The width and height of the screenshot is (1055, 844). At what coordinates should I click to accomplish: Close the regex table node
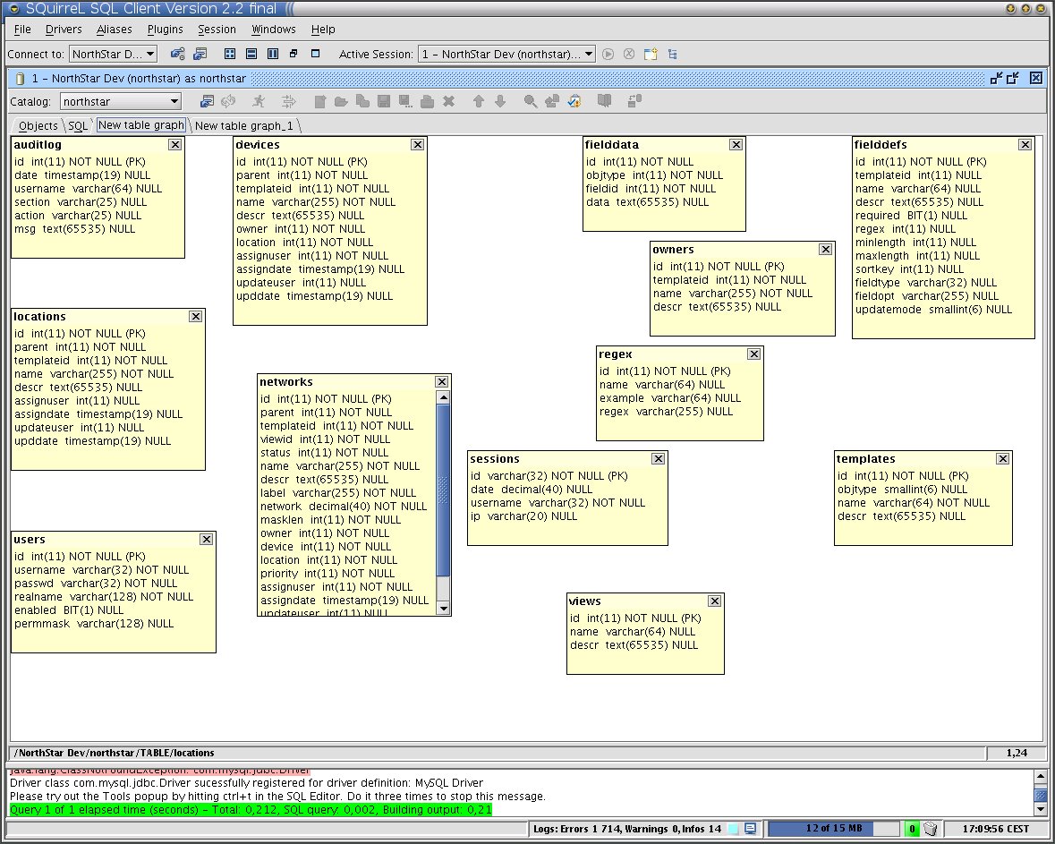coord(754,354)
